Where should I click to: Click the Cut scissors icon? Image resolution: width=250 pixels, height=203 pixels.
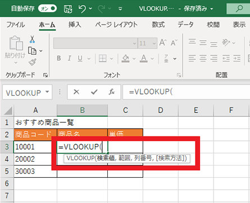[x=32, y=39]
